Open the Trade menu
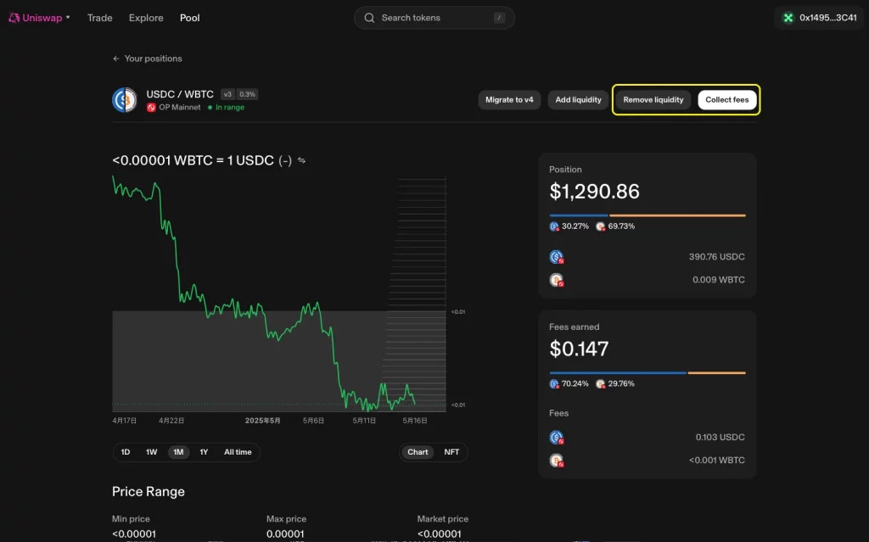The width and height of the screenshot is (869, 542). click(100, 18)
